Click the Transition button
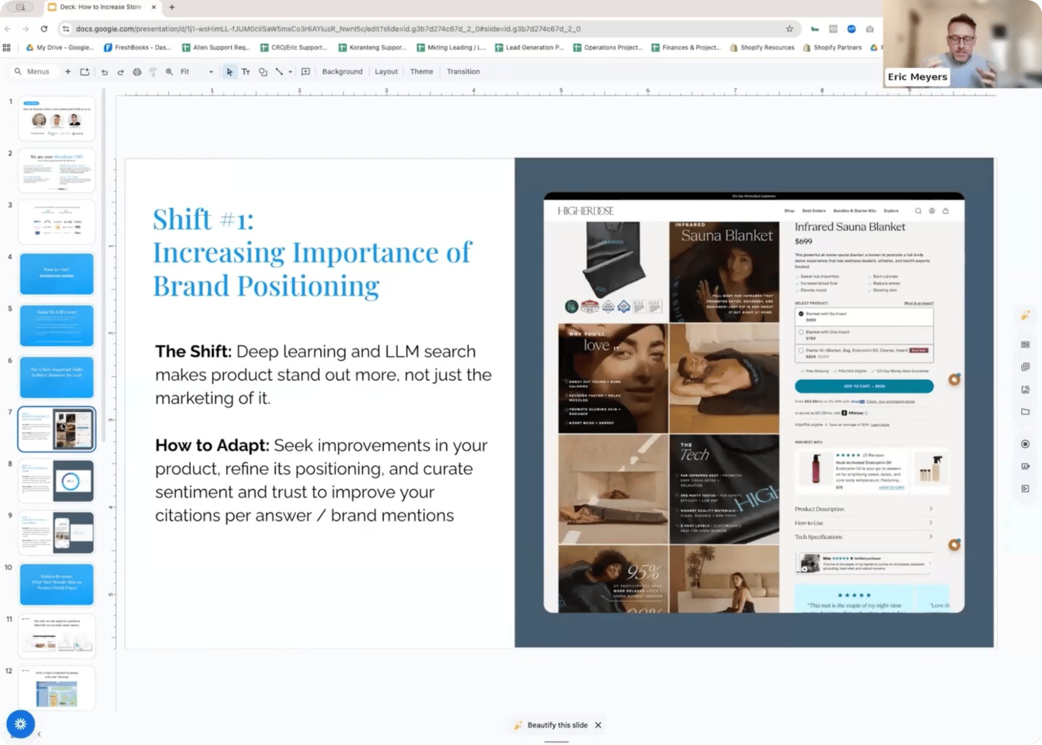The height and width of the screenshot is (745, 1042). click(463, 72)
